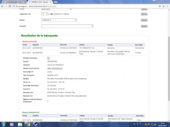Open the Chrome three-dot menu
The image size is (170, 127).
coord(168,6)
